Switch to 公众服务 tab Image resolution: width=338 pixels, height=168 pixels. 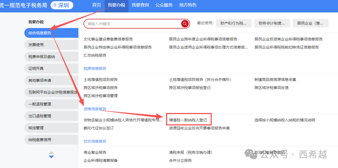164,5
